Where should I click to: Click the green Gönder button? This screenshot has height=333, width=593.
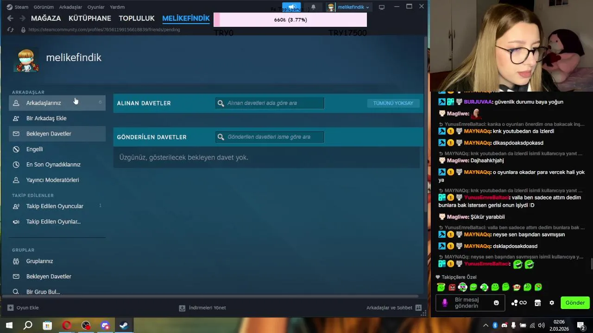(575, 302)
